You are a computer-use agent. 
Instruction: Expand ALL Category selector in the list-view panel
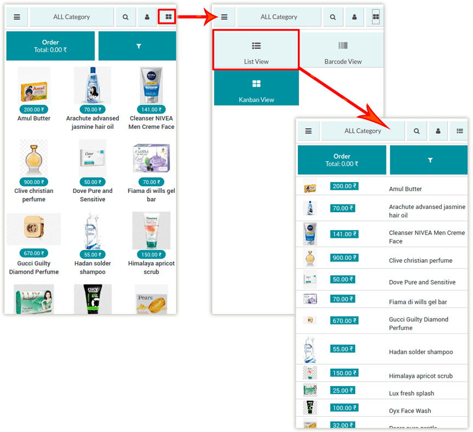[362, 131]
